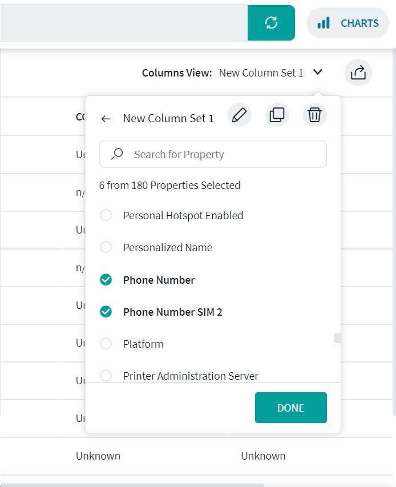Go back with the left arrow
Image resolution: width=396 pixels, height=487 pixels.
point(106,119)
